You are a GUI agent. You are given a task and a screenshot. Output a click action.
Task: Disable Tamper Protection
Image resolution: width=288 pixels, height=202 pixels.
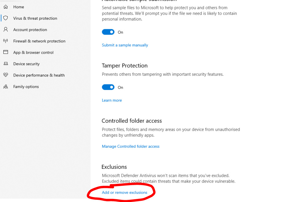coord(108,87)
